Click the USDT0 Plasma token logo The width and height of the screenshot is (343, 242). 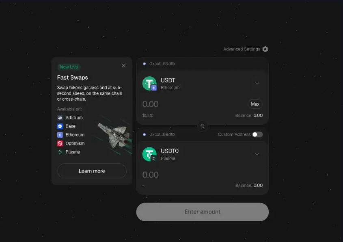[x=149, y=154]
